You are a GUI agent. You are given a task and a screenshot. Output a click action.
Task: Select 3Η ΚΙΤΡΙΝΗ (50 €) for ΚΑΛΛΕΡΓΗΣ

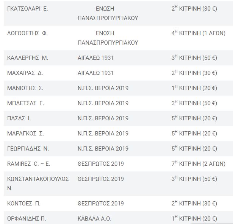pyautogui.click(x=194, y=58)
